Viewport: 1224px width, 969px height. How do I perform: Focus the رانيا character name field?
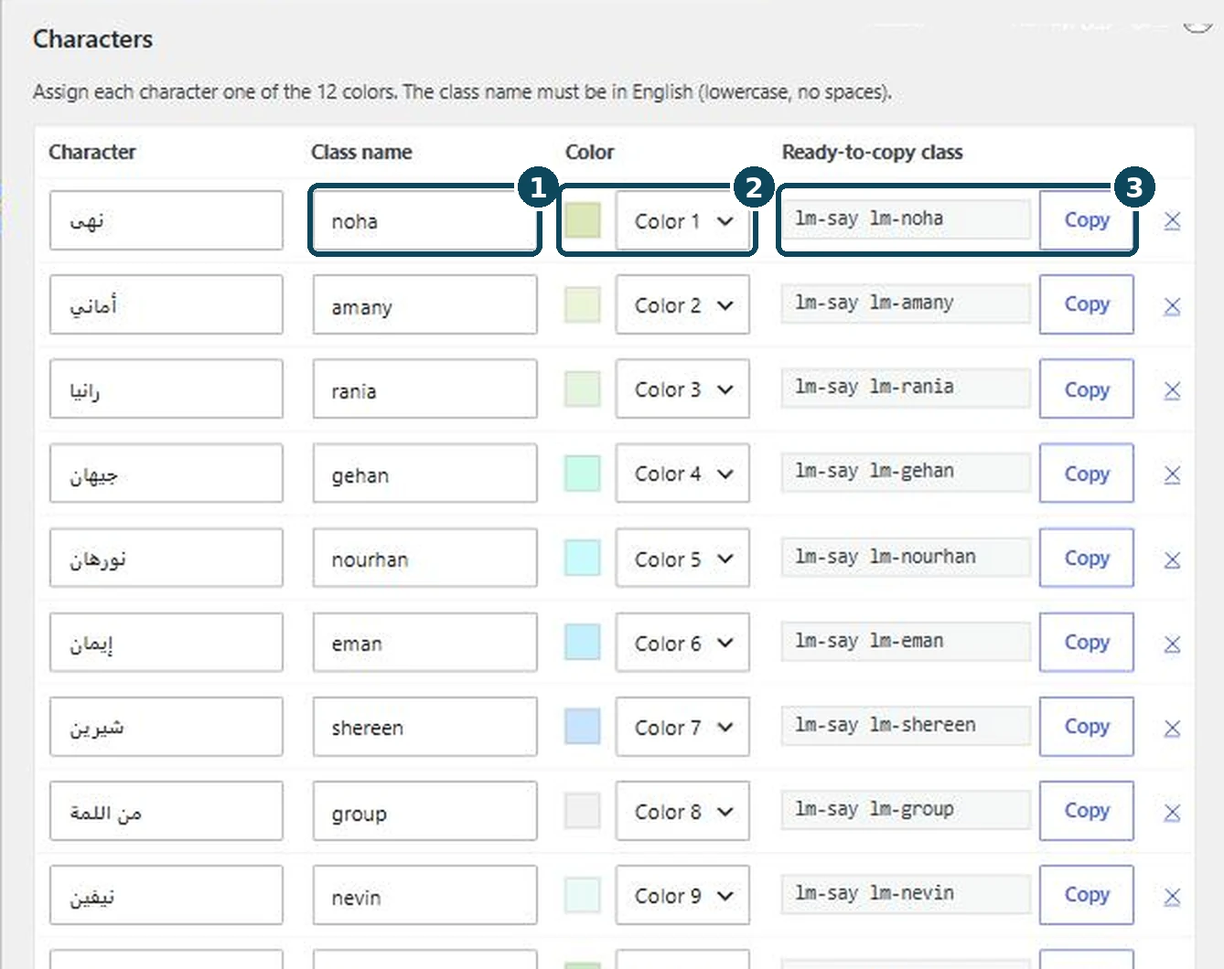point(166,389)
